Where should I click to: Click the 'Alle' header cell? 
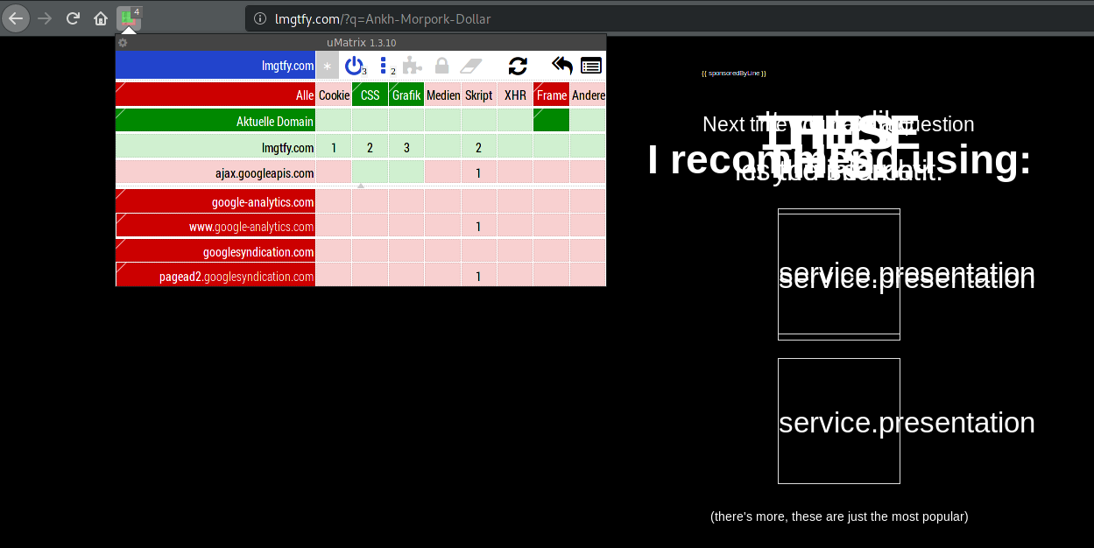(x=215, y=95)
